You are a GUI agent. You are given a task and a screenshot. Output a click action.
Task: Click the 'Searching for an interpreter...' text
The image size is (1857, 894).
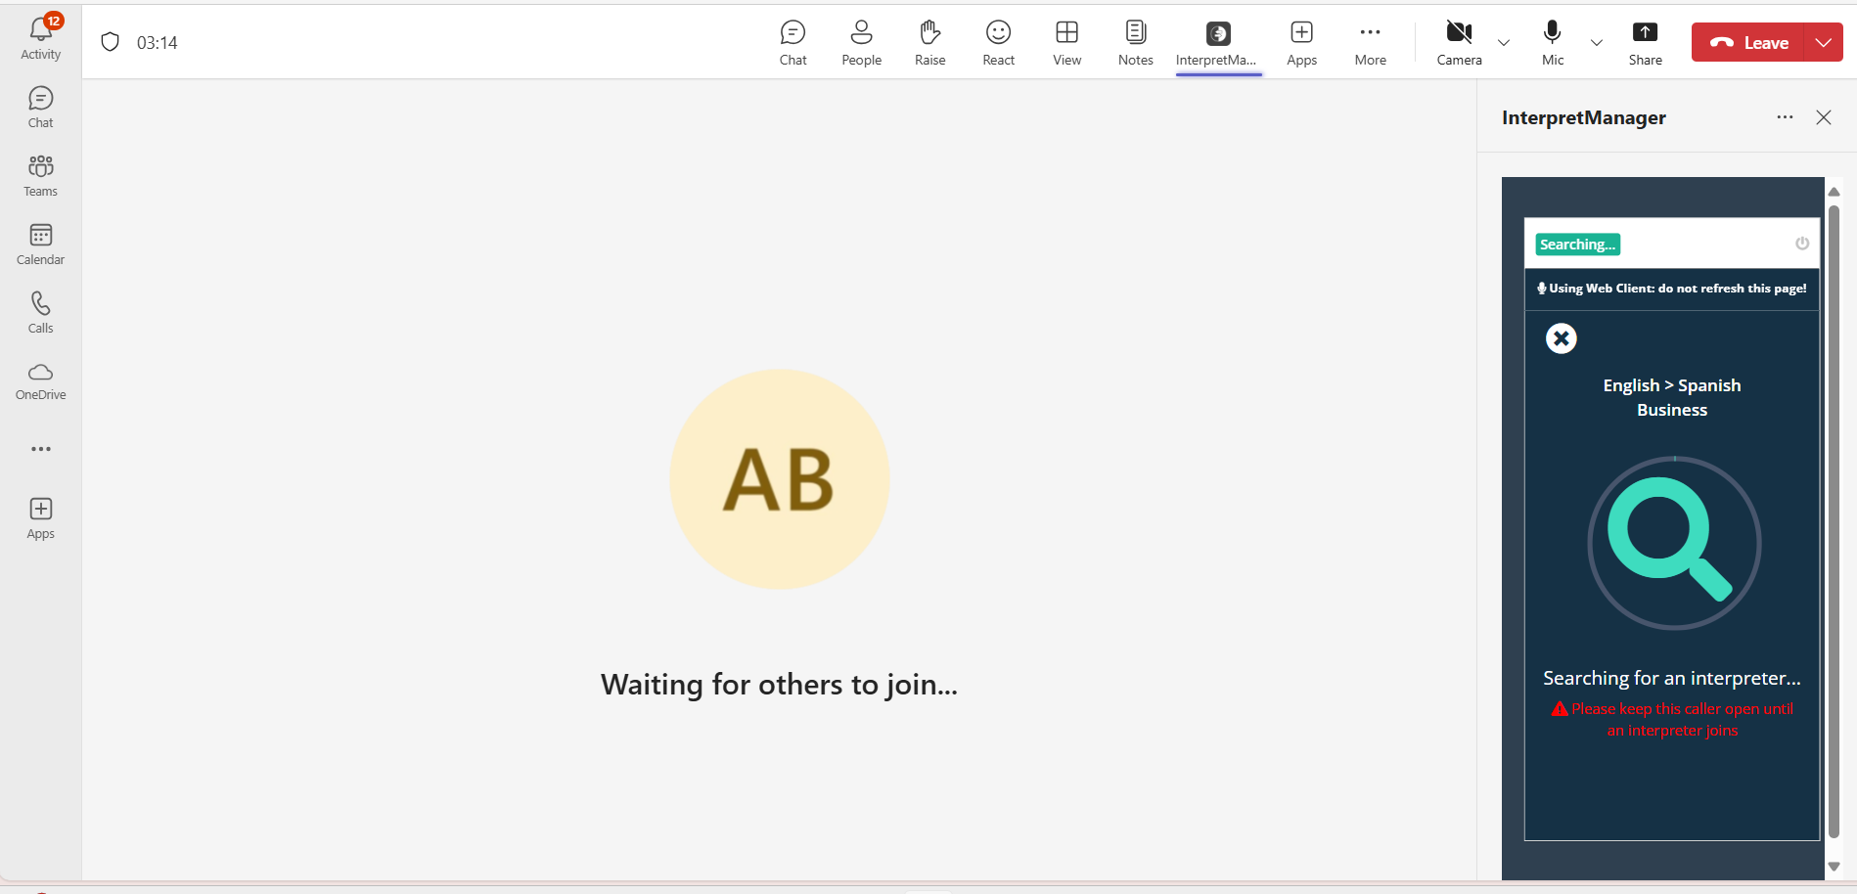point(1672,678)
